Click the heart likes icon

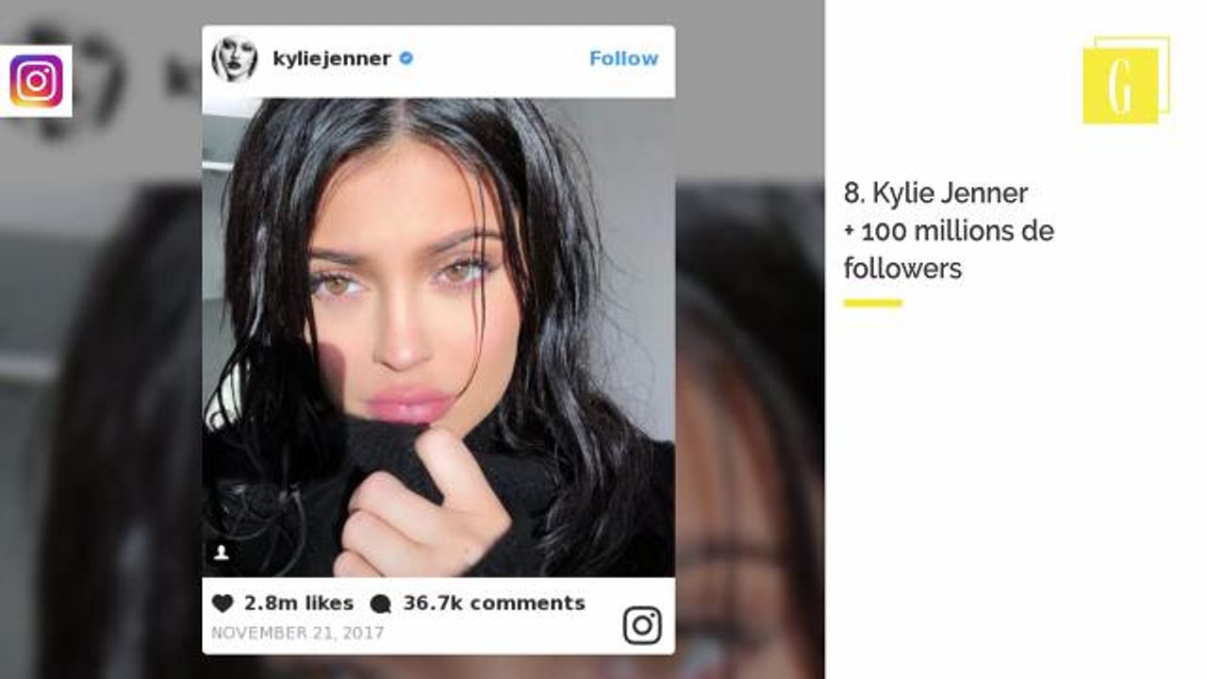point(223,604)
